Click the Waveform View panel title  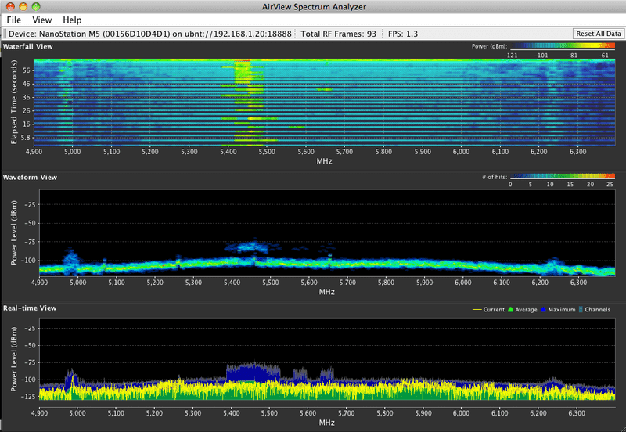coord(29,178)
